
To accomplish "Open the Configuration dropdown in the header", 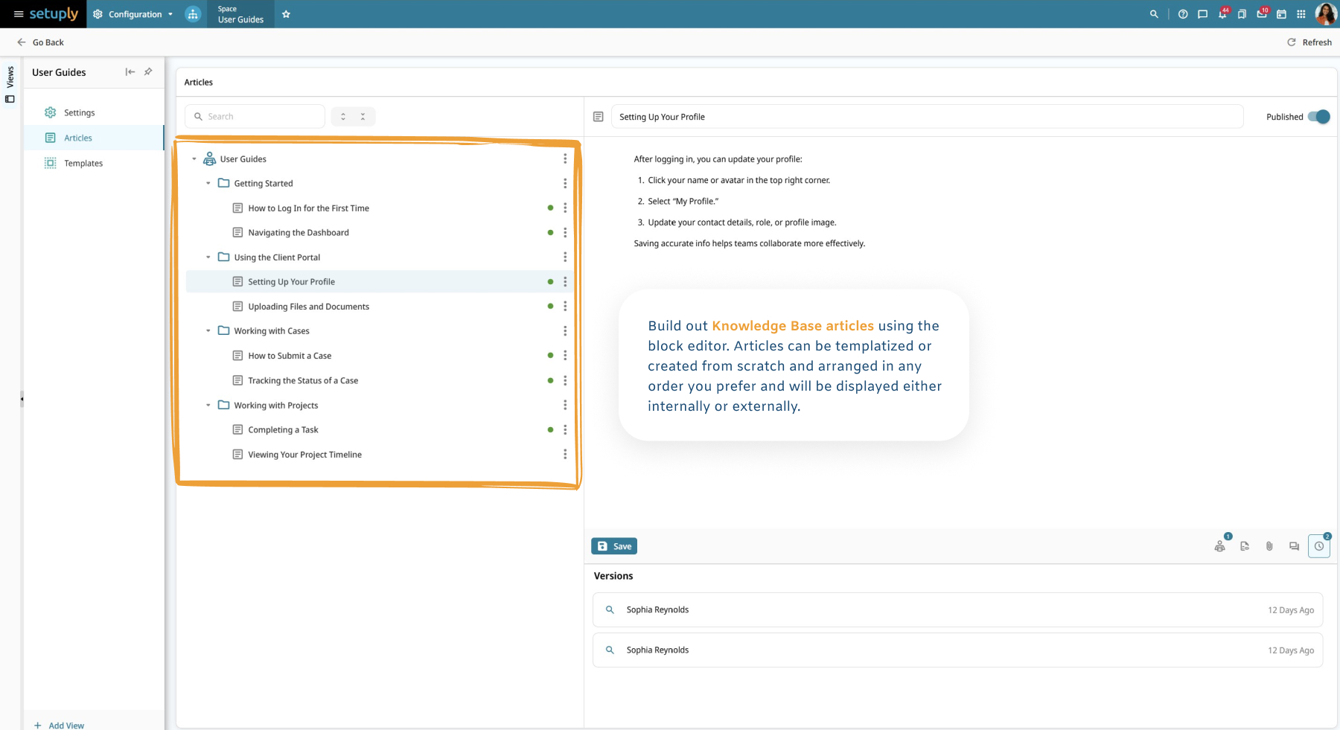I will pyautogui.click(x=134, y=14).
